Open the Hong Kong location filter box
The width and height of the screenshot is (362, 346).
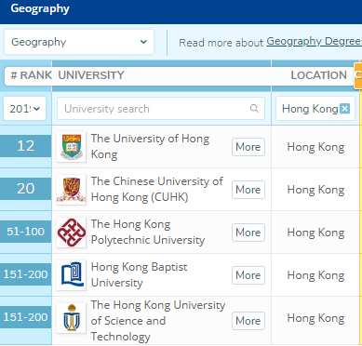point(315,109)
